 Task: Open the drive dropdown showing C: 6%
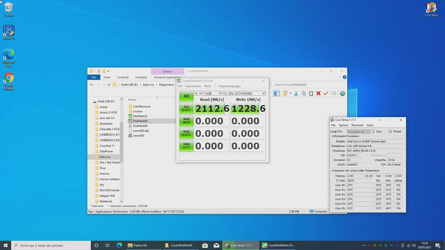[x=244, y=93]
